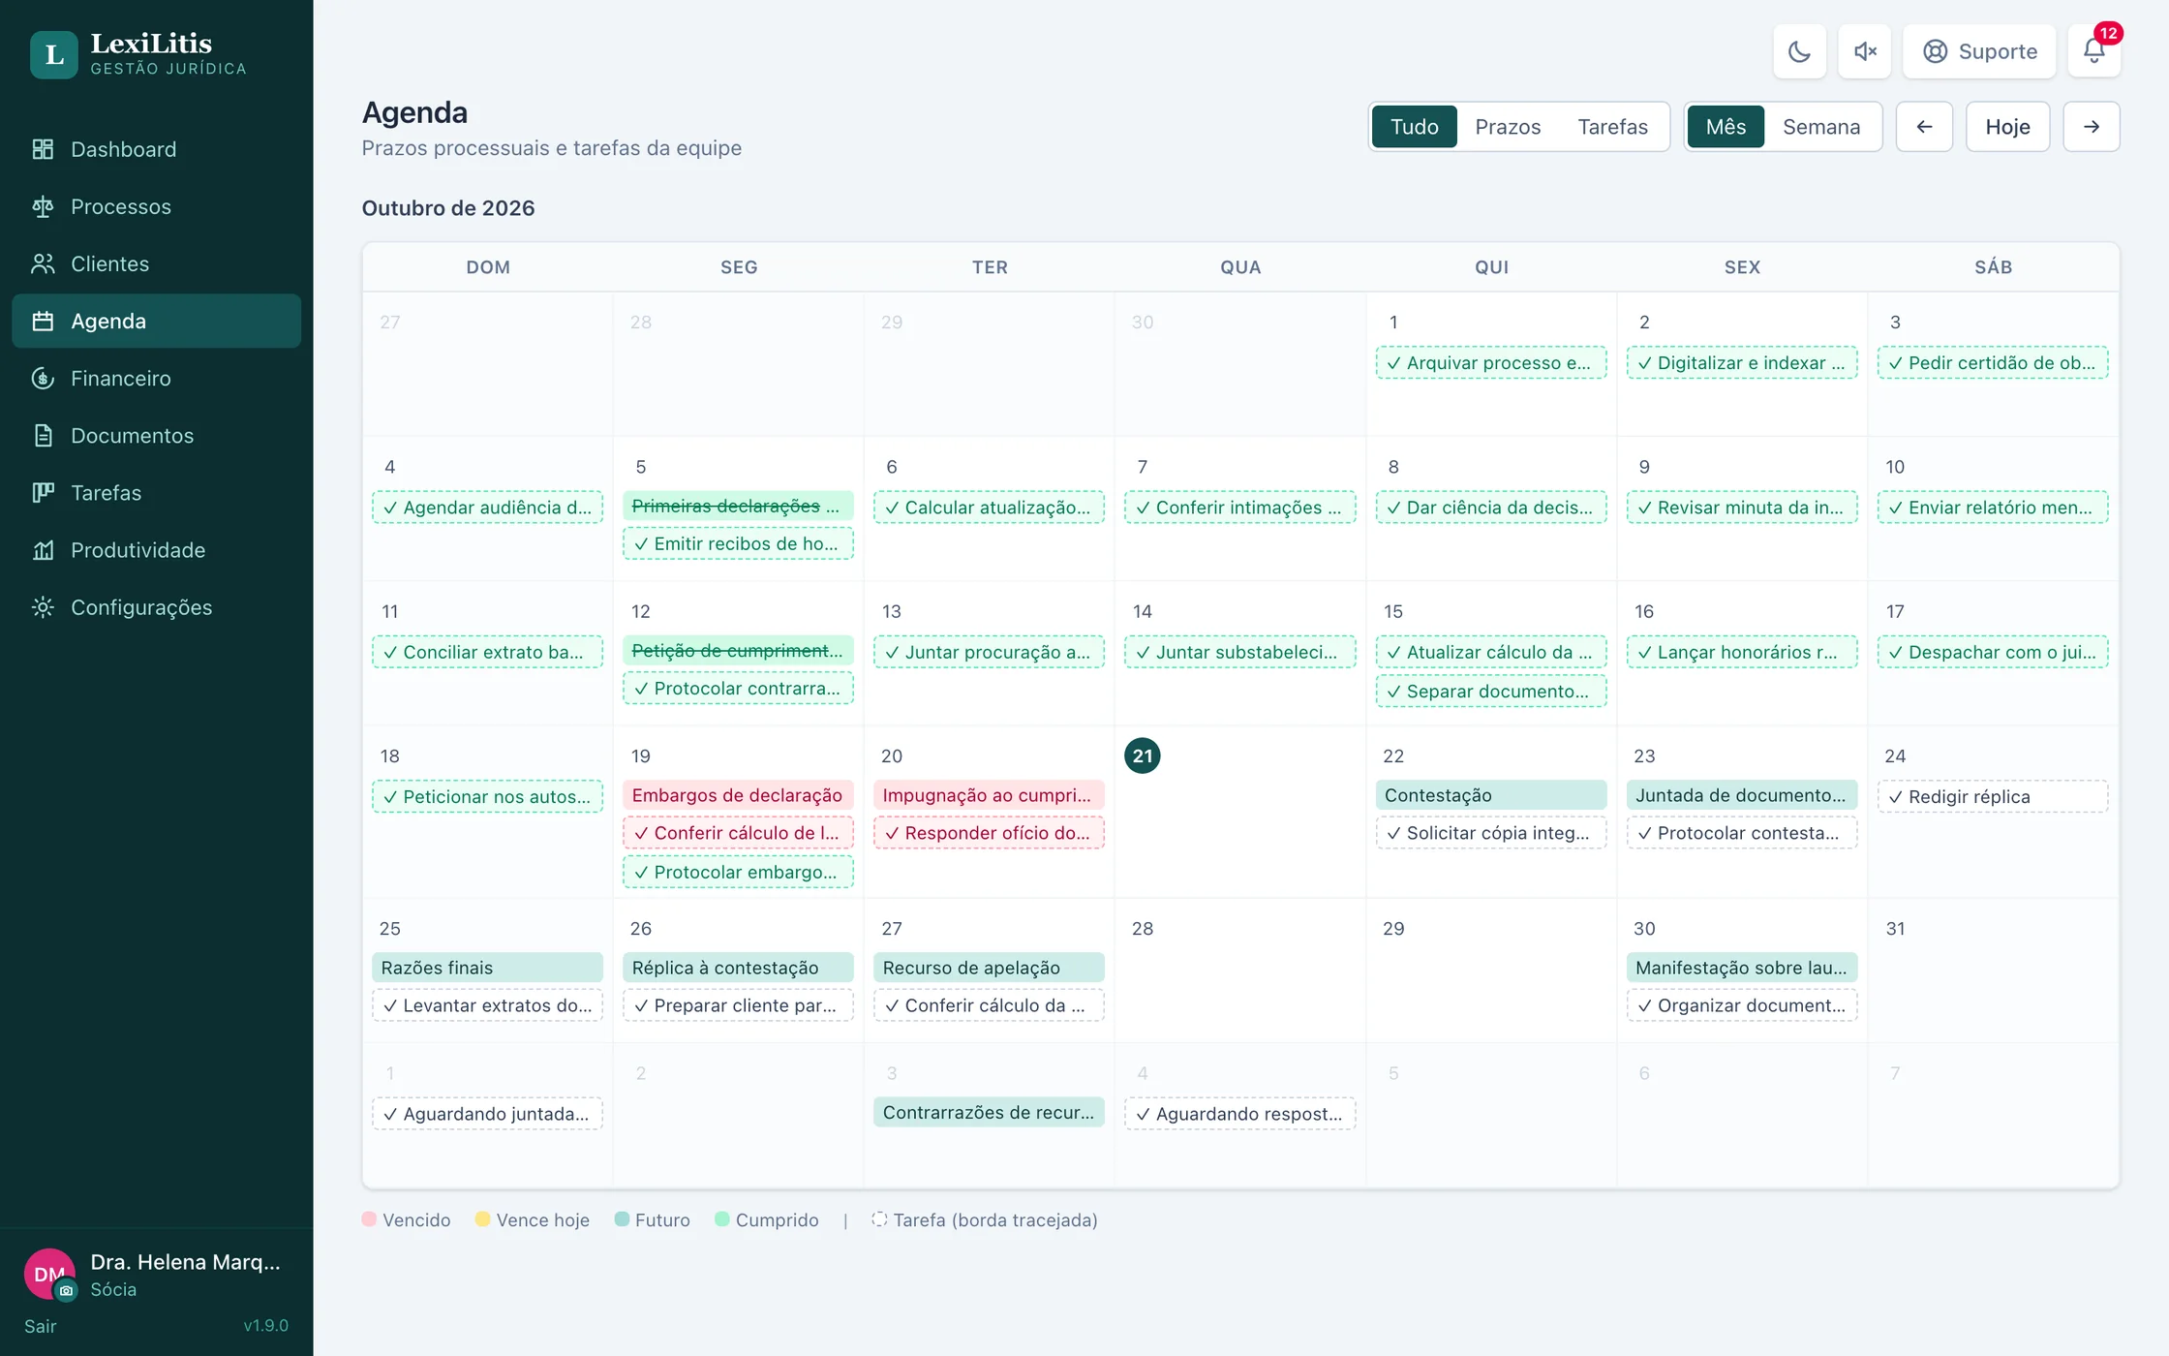Viewport: 2169px width, 1356px height.
Task: Toggle task 'Levantar extratos do...'
Action: pos(487,1005)
